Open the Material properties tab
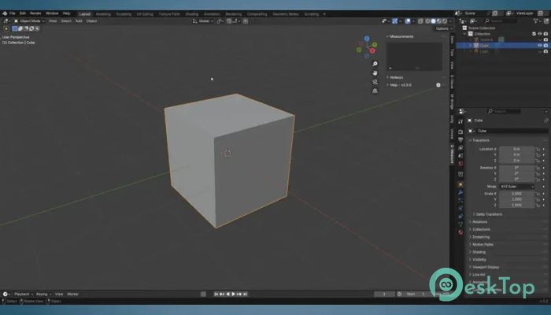Image resolution: width=551 pixels, height=315 pixels. coord(460,232)
